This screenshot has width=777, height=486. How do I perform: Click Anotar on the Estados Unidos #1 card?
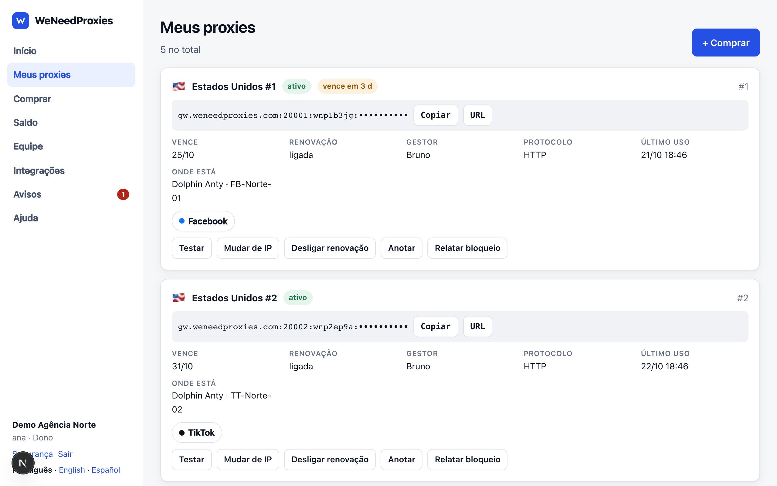point(402,248)
